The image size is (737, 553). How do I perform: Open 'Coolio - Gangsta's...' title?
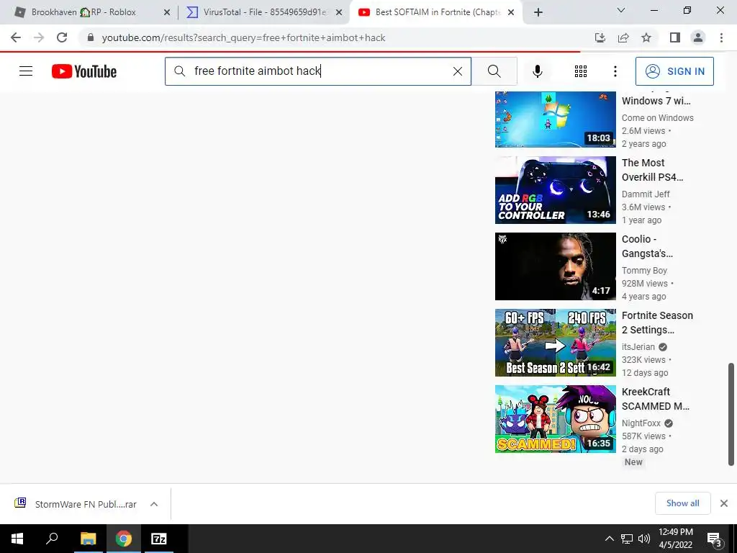[647, 246]
